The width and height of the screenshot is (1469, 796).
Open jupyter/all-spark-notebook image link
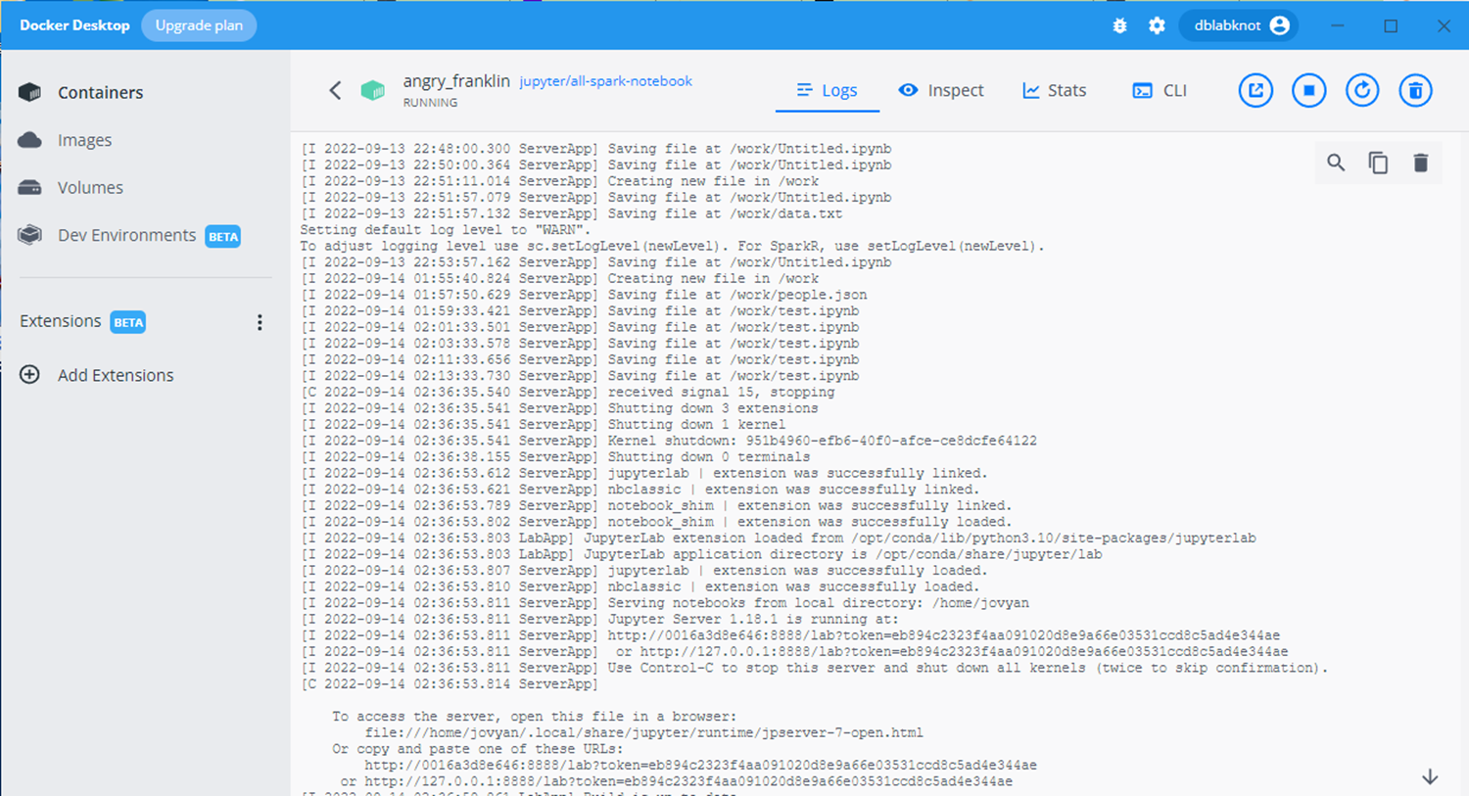point(605,81)
